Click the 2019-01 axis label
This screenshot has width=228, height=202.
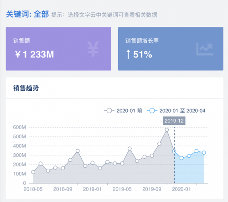coord(92,189)
